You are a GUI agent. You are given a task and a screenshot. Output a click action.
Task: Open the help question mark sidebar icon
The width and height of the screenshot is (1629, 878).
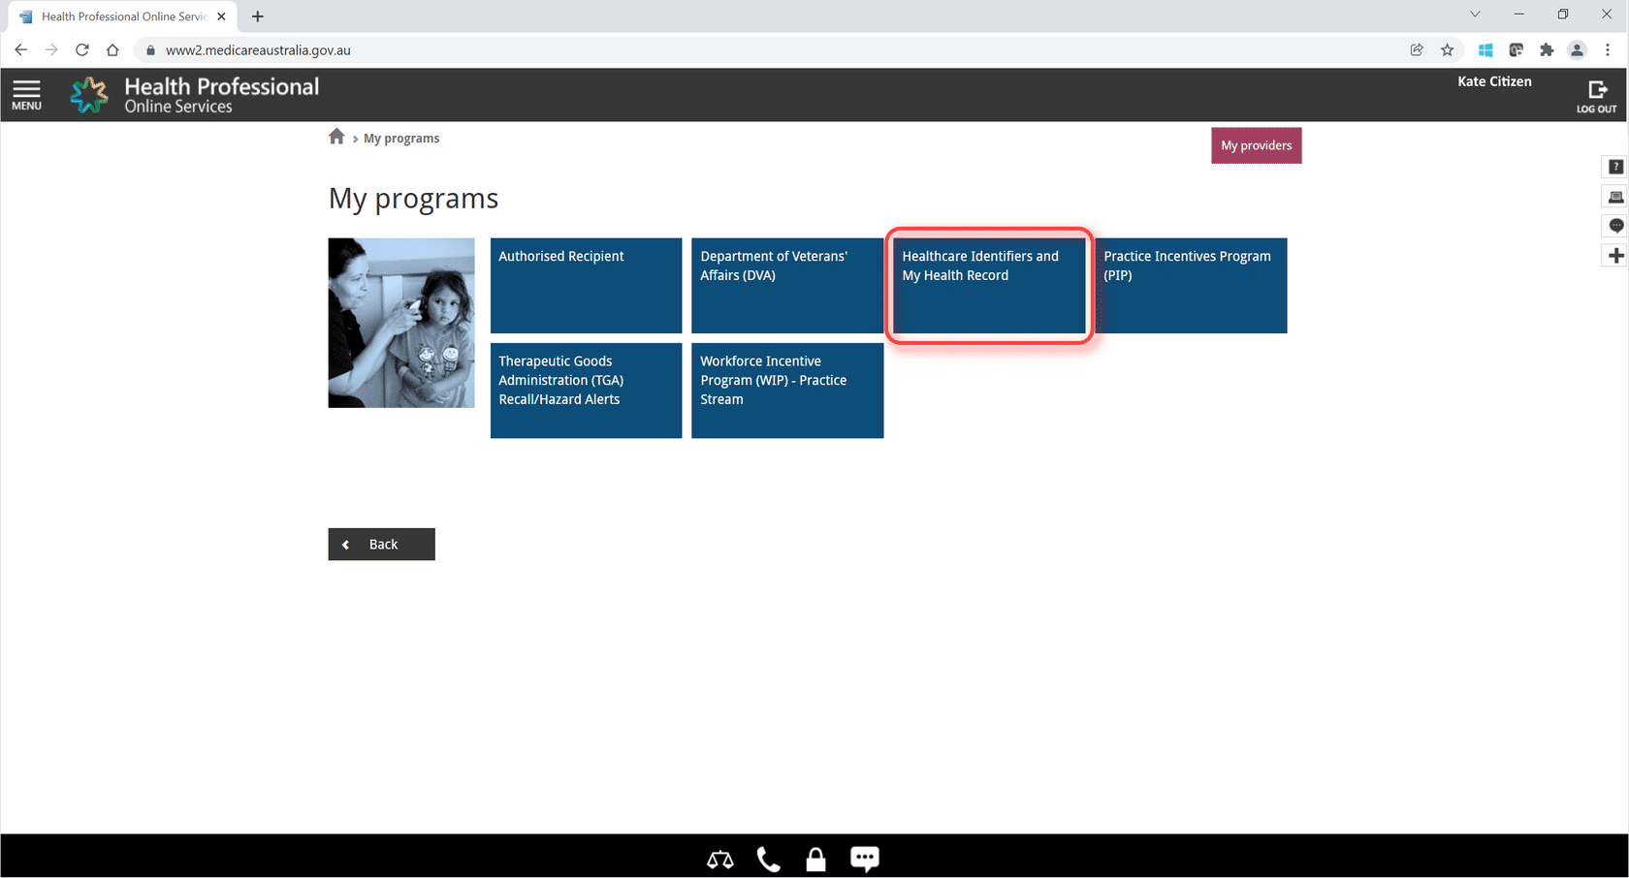pyautogui.click(x=1615, y=167)
